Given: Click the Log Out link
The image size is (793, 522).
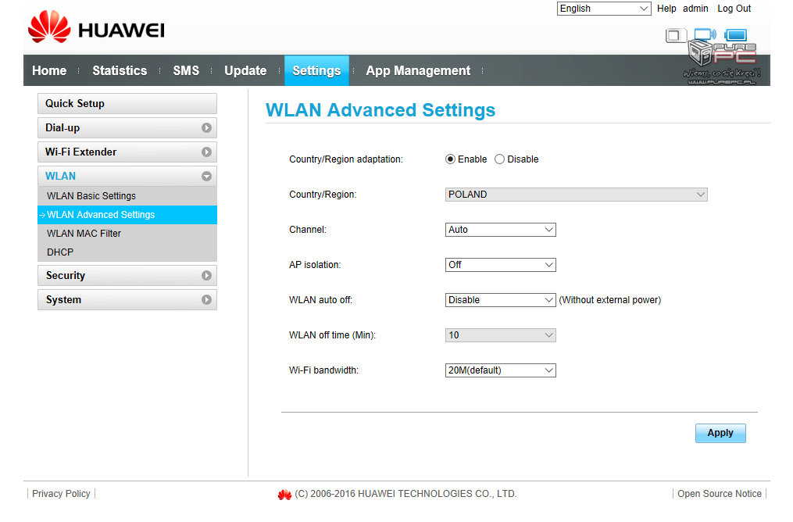Looking at the screenshot, I should 734,9.
